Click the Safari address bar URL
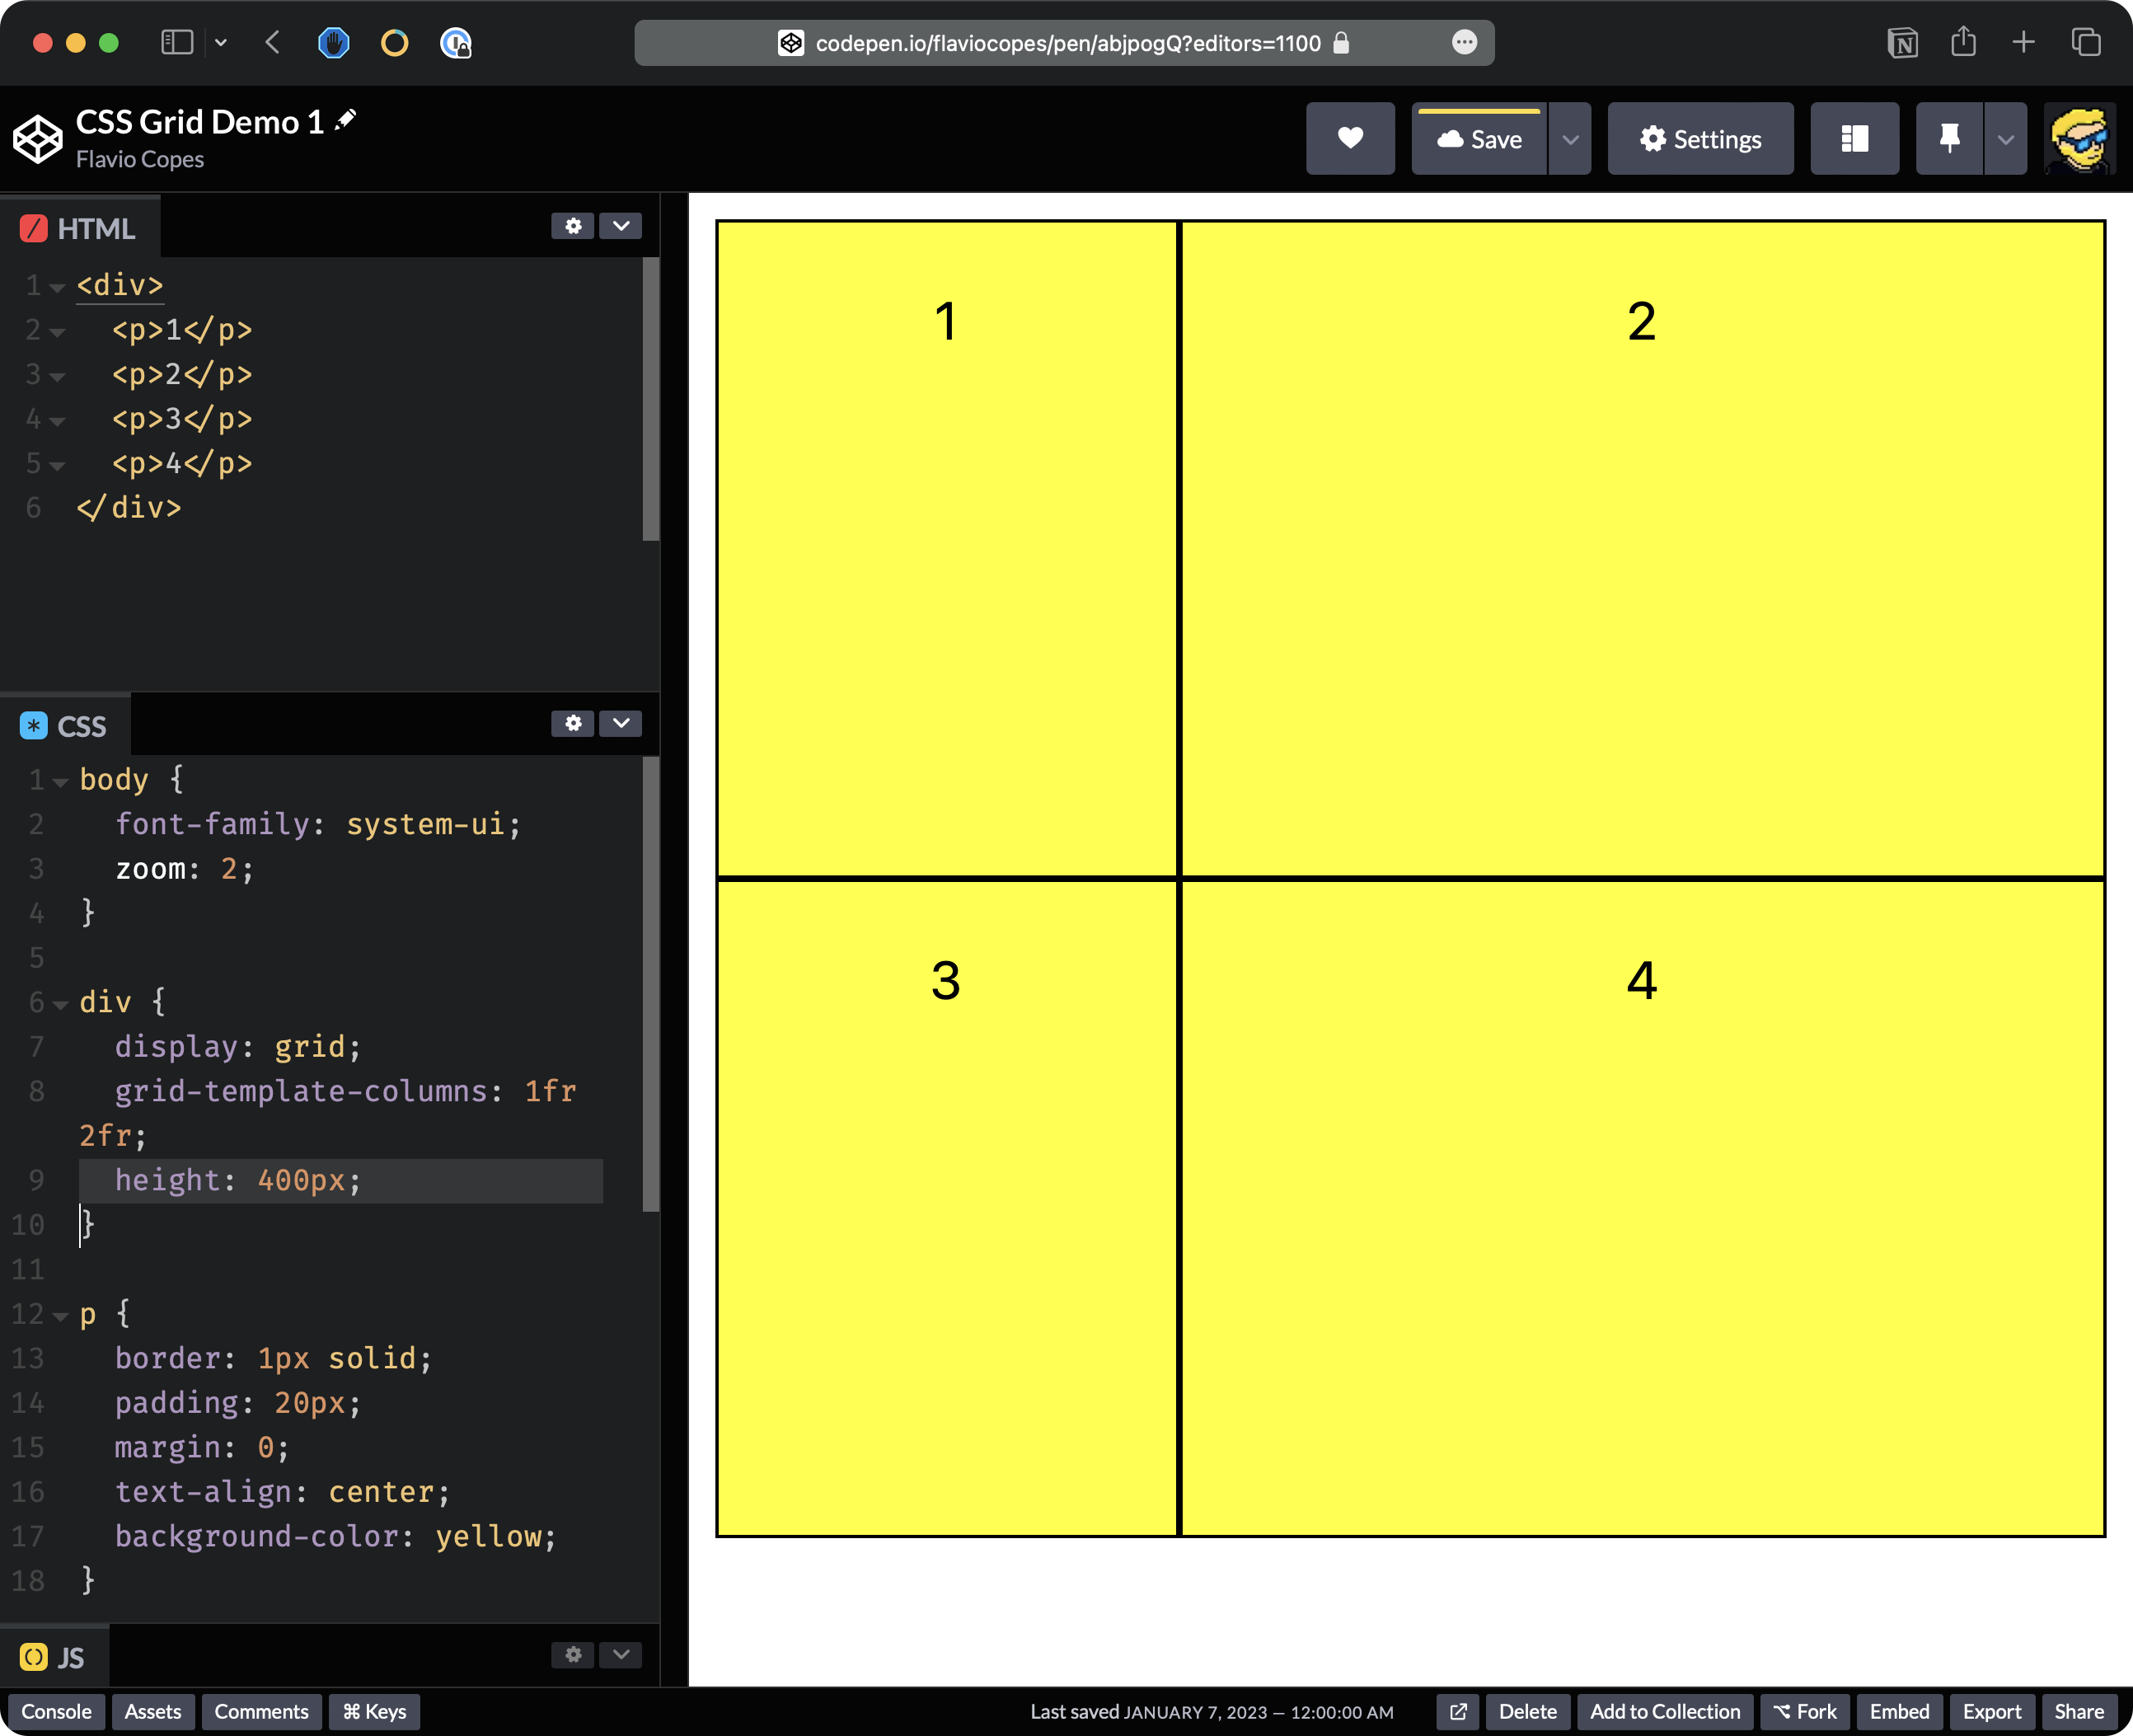Image resolution: width=2133 pixels, height=1736 pixels. pos(1067,43)
